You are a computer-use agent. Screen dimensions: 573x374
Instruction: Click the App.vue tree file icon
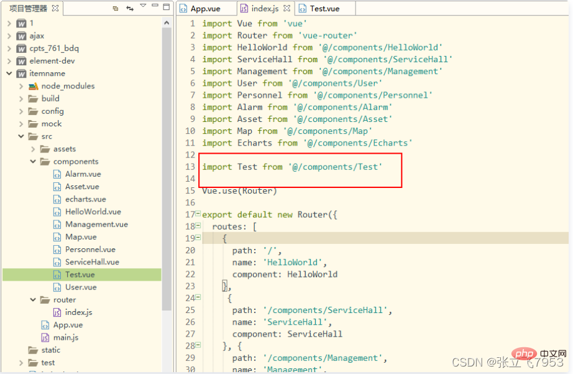pyautogui.click(x=45, y=325)
